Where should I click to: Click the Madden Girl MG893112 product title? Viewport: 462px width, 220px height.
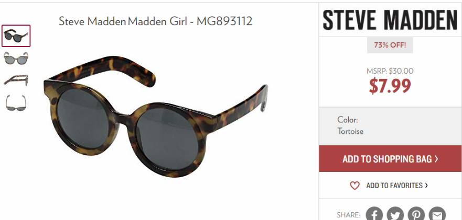pyautogui.click(x=155, y=21)
